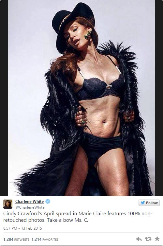Open the attached magazine photo
The height and width of the screenshot is (246, 163).
pos(81,98)
